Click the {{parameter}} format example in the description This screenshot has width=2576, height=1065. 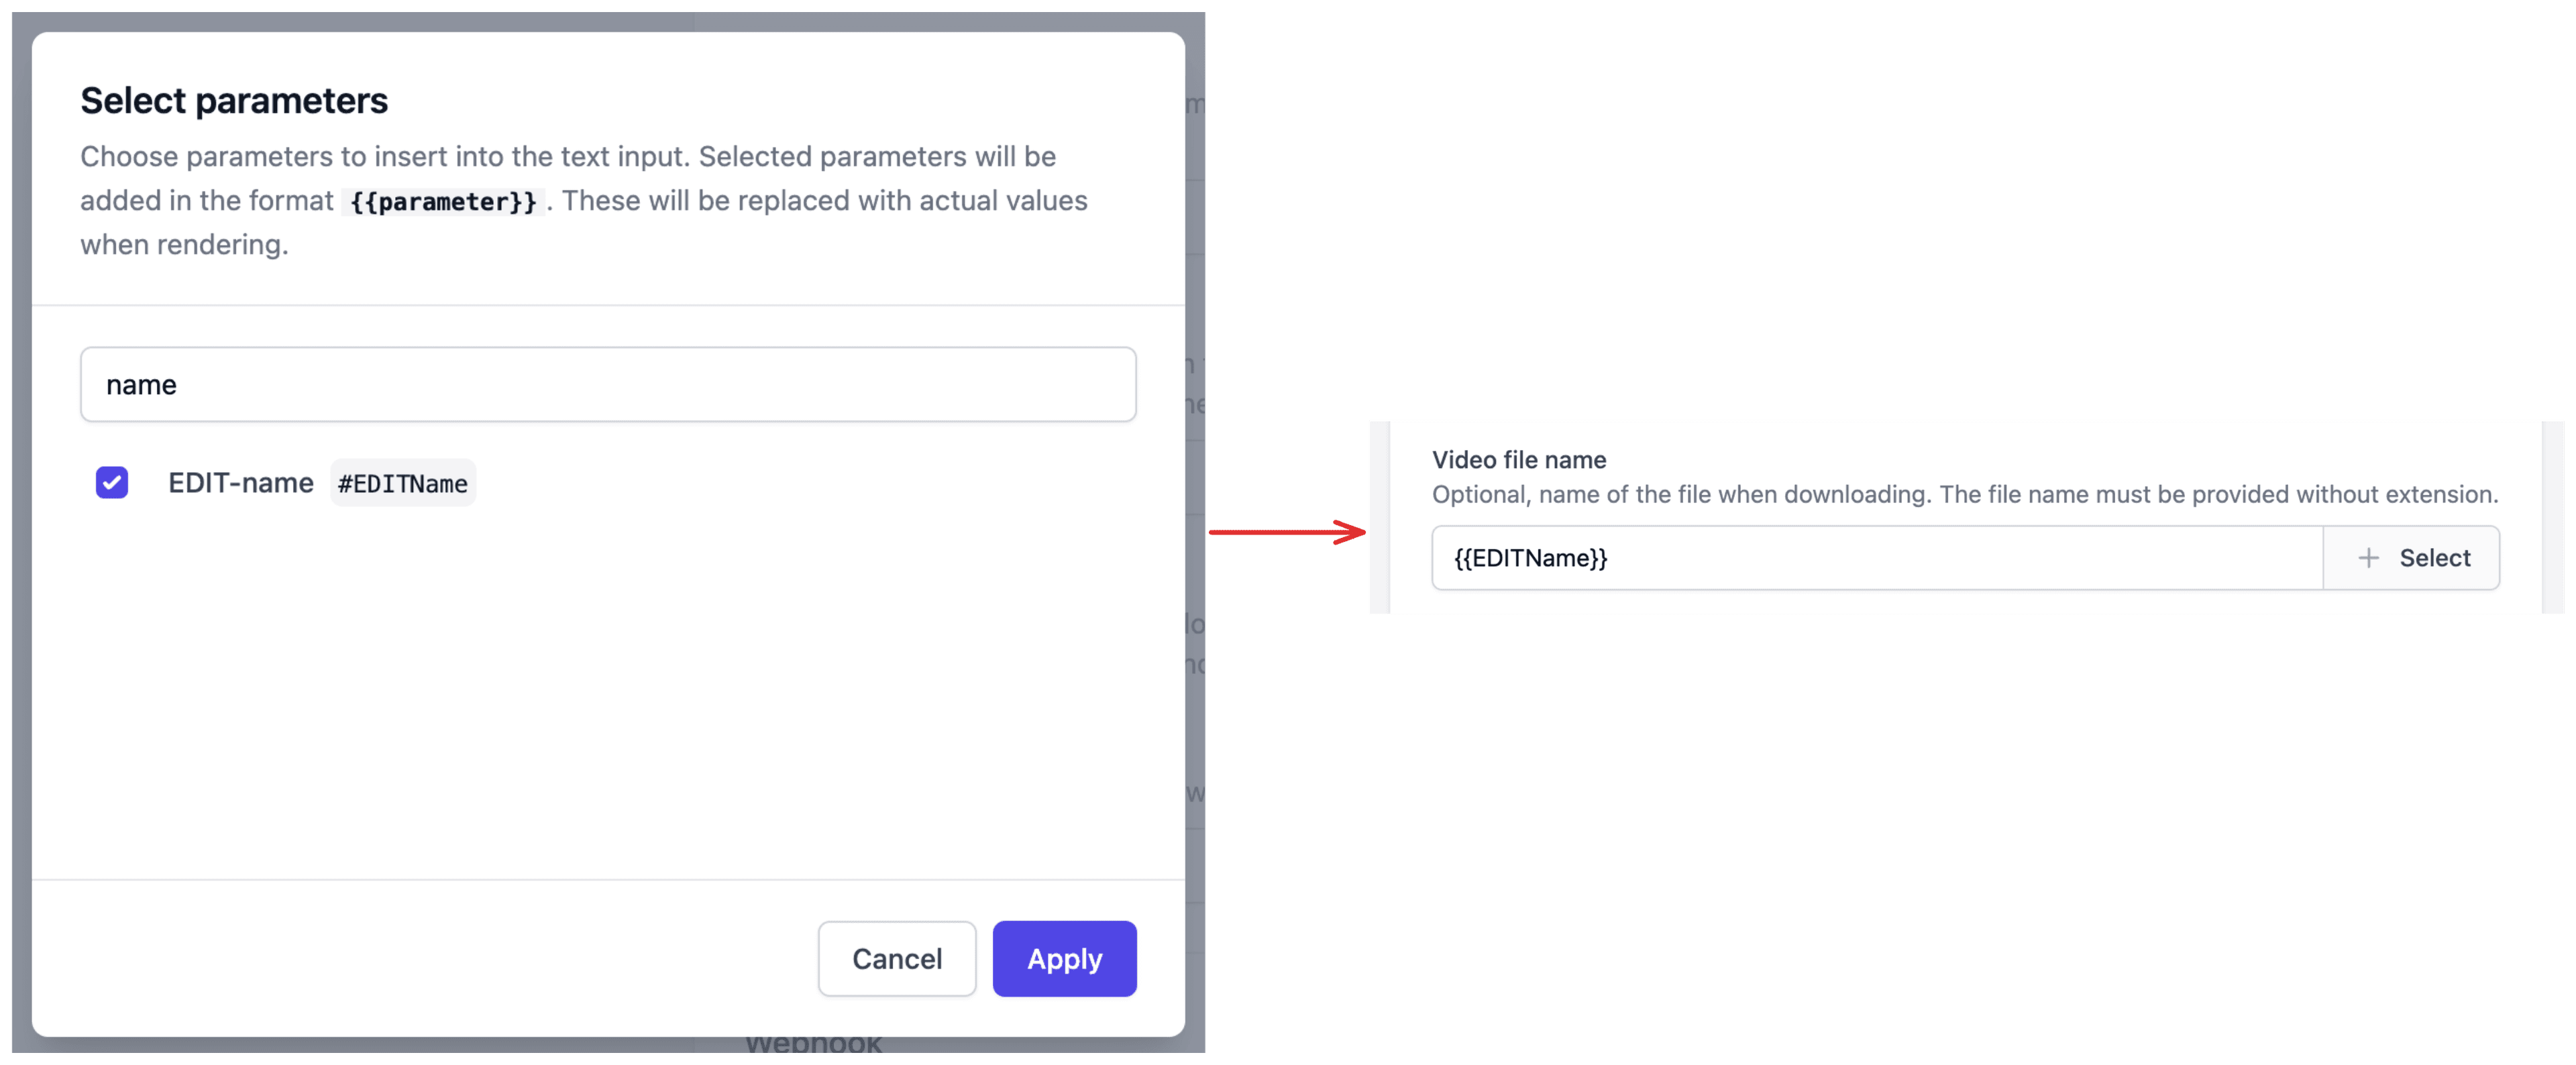point(443,201)
